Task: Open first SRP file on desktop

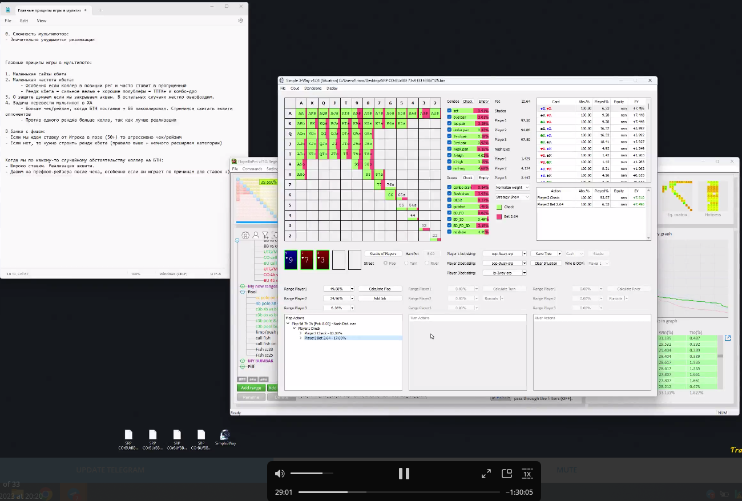Action: click(x=128, y=439)
